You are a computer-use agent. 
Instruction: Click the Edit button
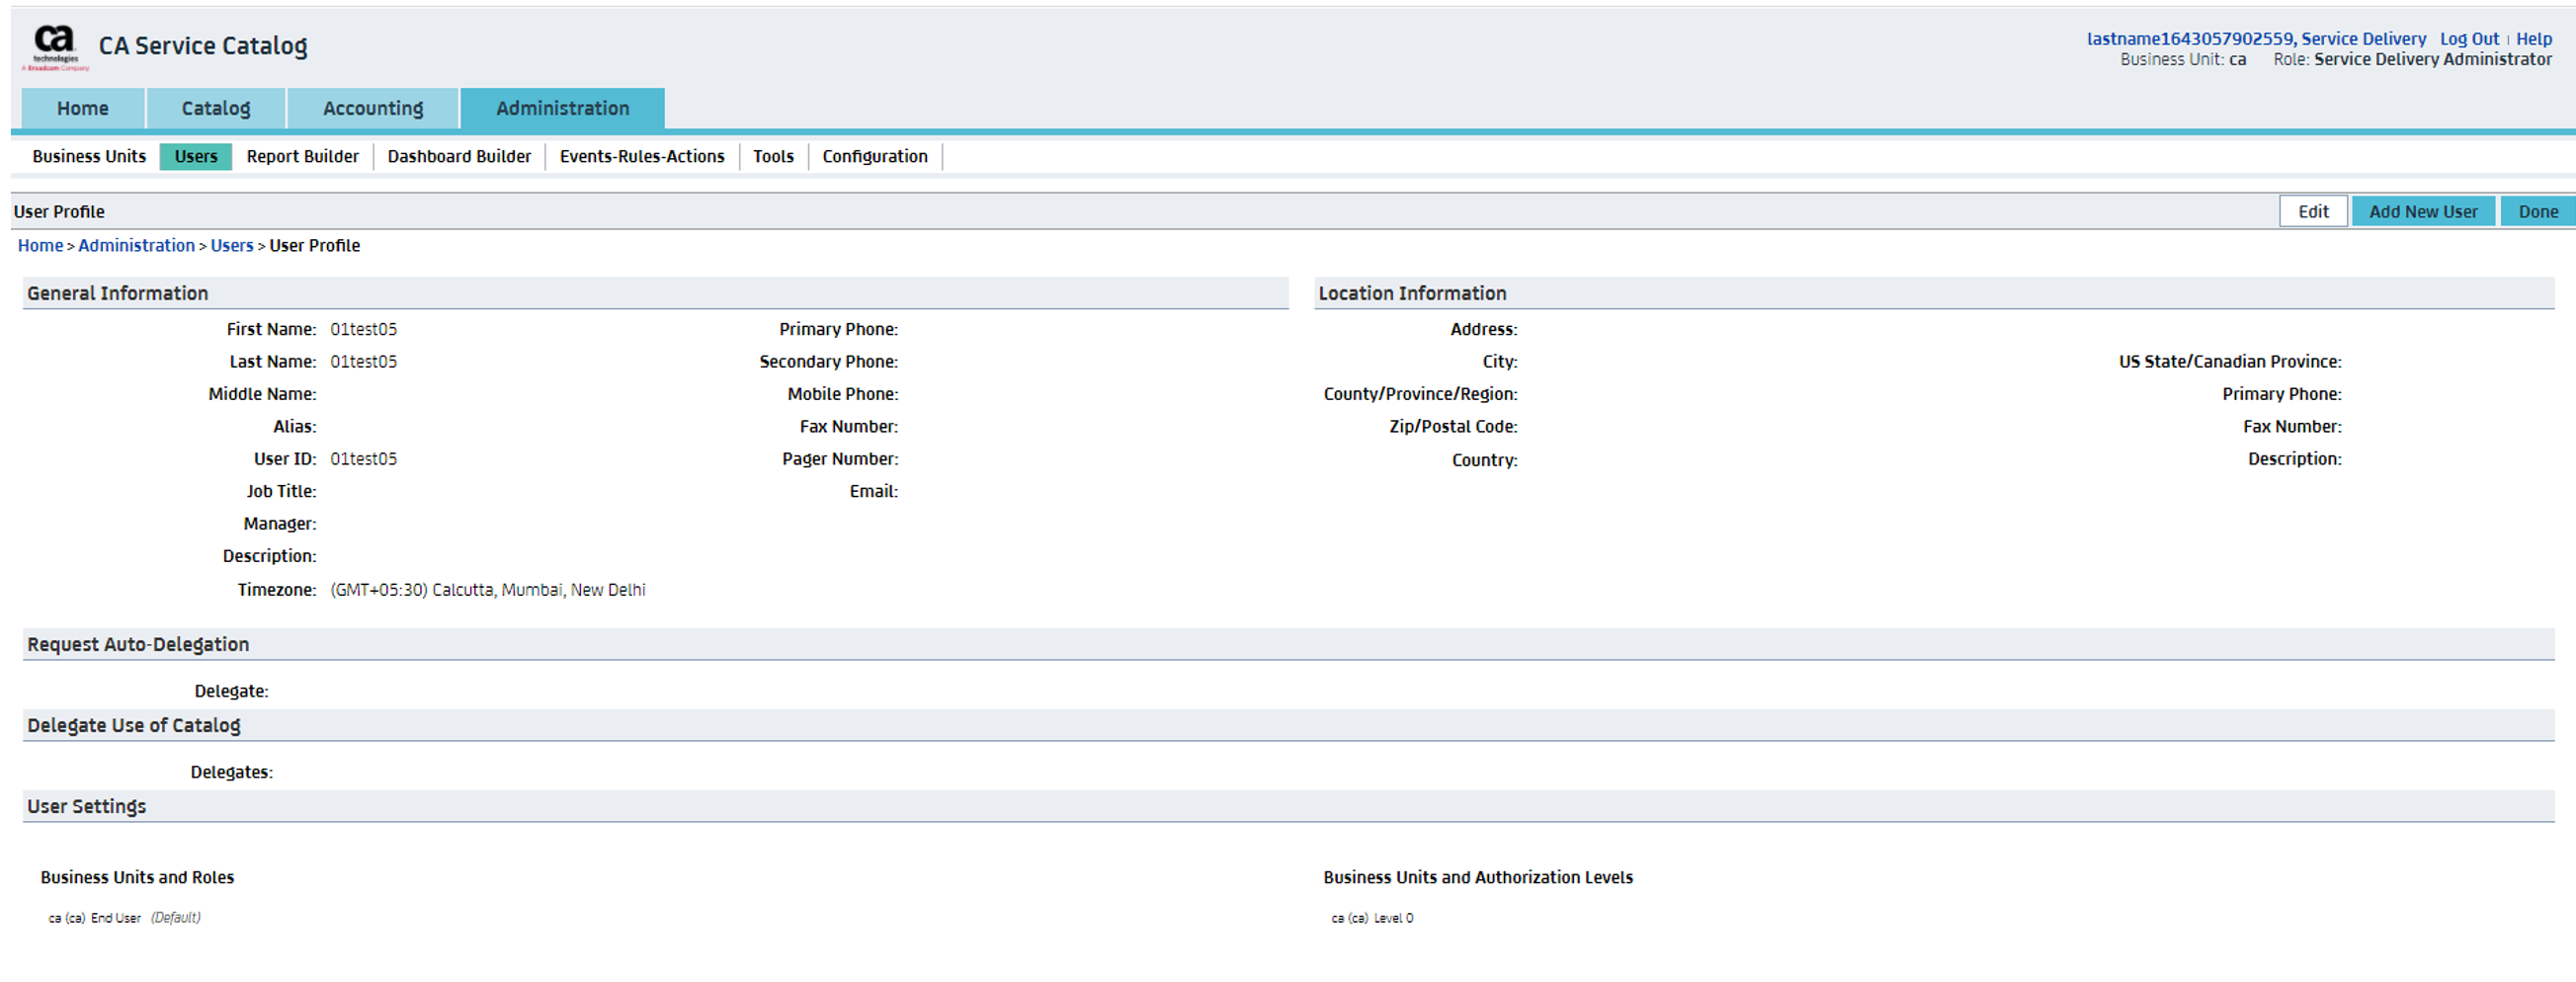click(2313, 211)
